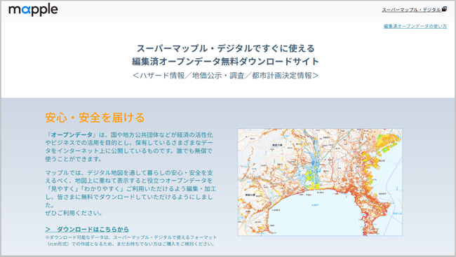
Task: Click the title line スーパーマップル・デジタルですぐに使える
Action: coord(225,48)
